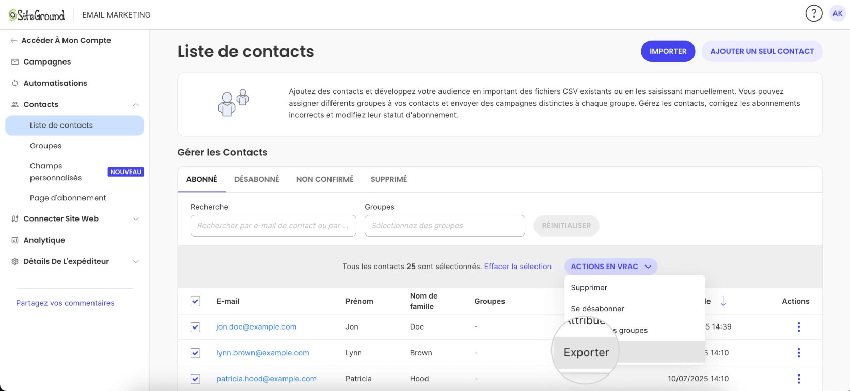850x391 pixels.
Task: Open actions menu for lynn.brown@example.com row
Action: (798, 353)
